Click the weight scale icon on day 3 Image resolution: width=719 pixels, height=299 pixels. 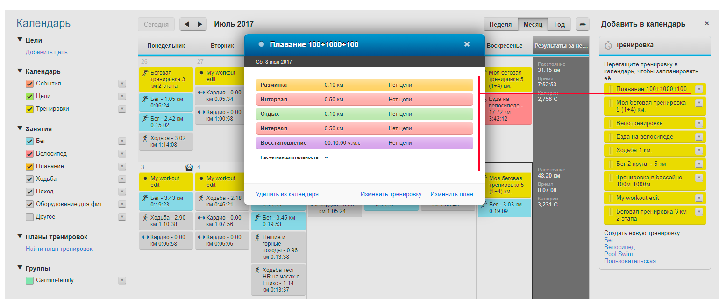click(189, 167)
